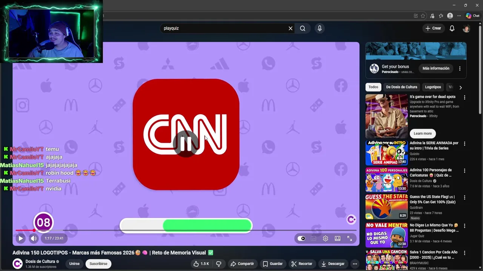Open options for Adivina 100 Personajes video
Image resolution: width=483 pixels, height=271 pixels.
465,171
